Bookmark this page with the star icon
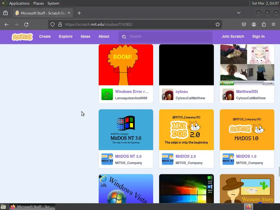The image size is (280, 210). [217, 24]
